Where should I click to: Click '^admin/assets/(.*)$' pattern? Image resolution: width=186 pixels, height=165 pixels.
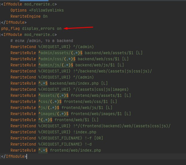(60, 53)
